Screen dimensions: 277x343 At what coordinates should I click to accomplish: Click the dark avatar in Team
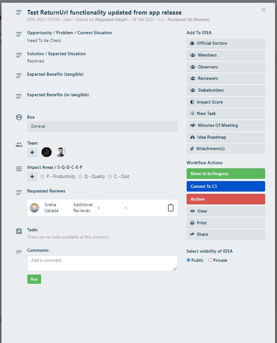(x=47, y=152)
